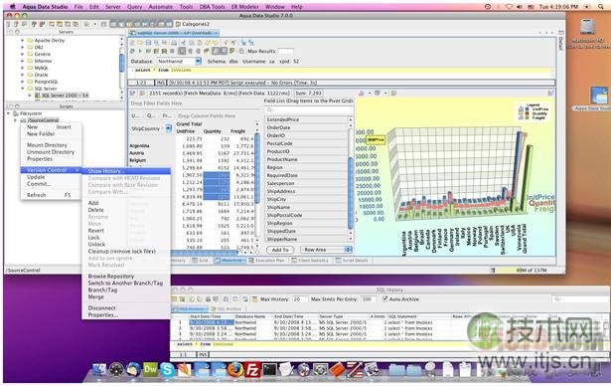Open the Terminal dock icon
Screen dimensions: 611x386
coord(269,369)
